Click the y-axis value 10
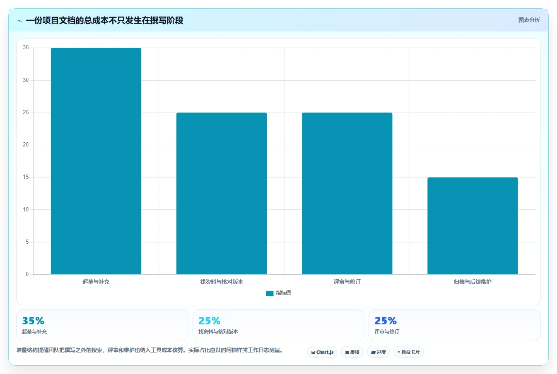557x374 pixels. pyautogui.click(x=26, y=210)
